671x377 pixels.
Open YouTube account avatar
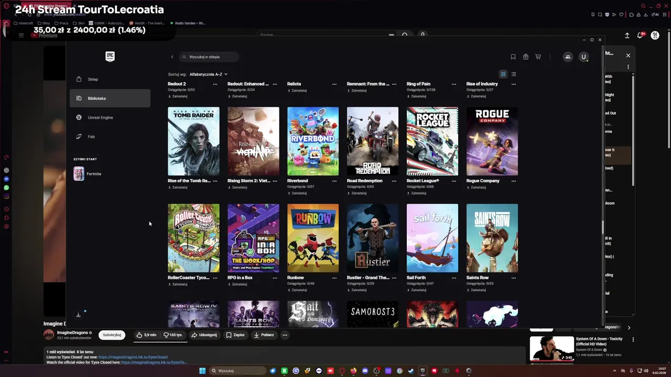click(655, 35)
